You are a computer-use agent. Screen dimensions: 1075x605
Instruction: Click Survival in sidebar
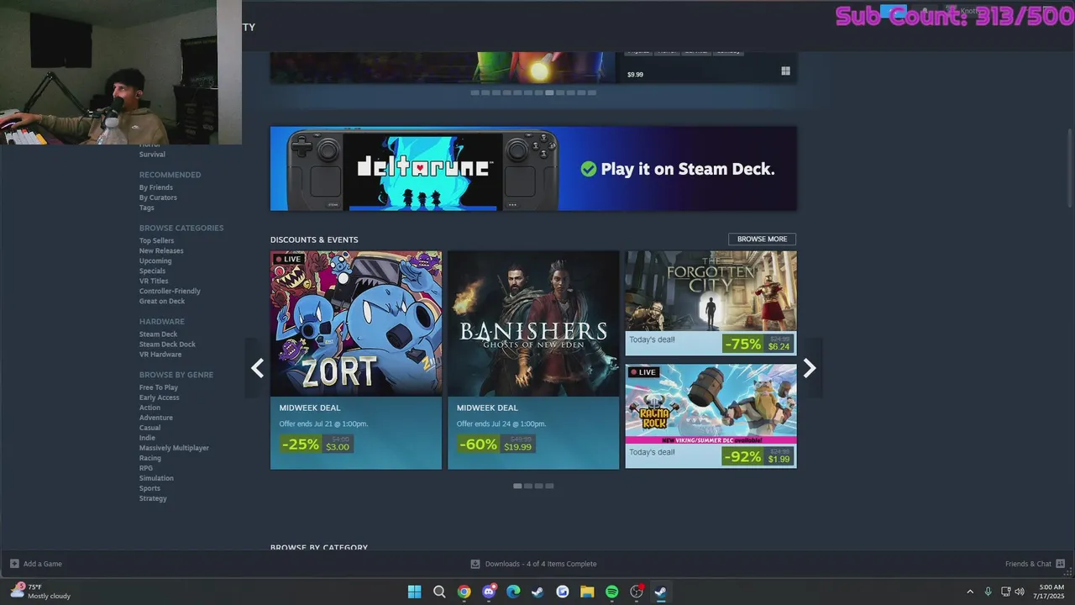pyautogui.click(x=152, y=155)
